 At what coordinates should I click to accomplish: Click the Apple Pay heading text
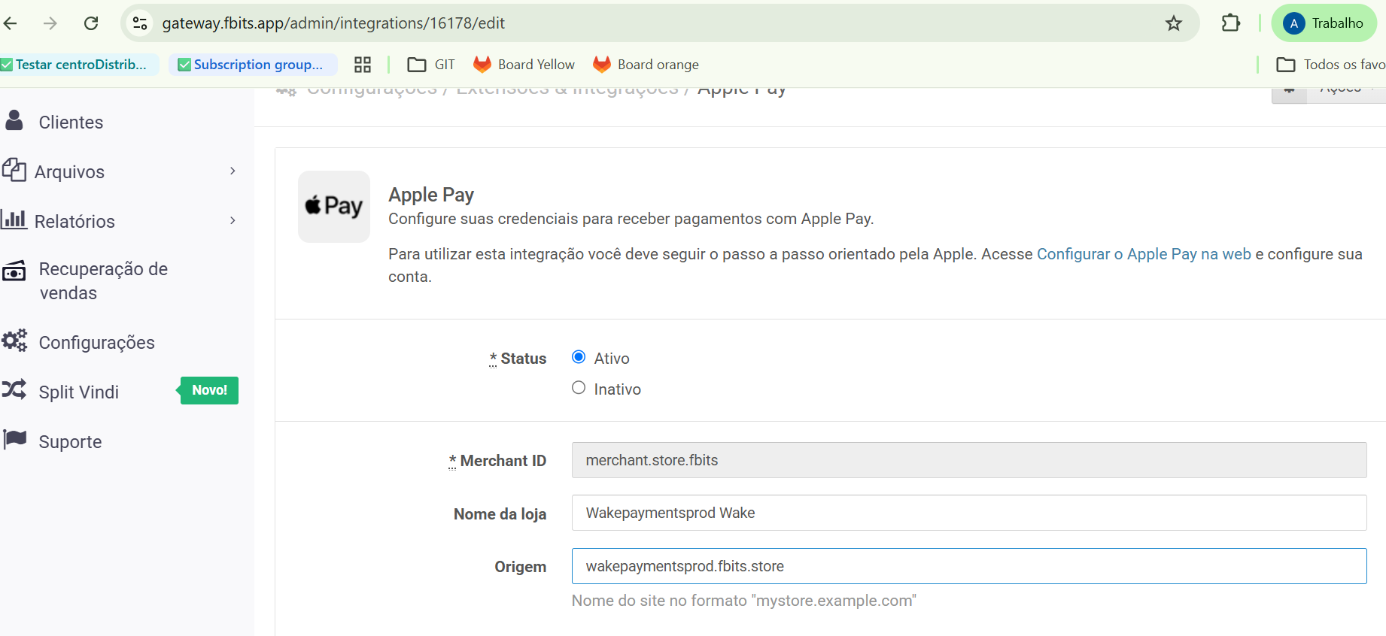[431, 195]
